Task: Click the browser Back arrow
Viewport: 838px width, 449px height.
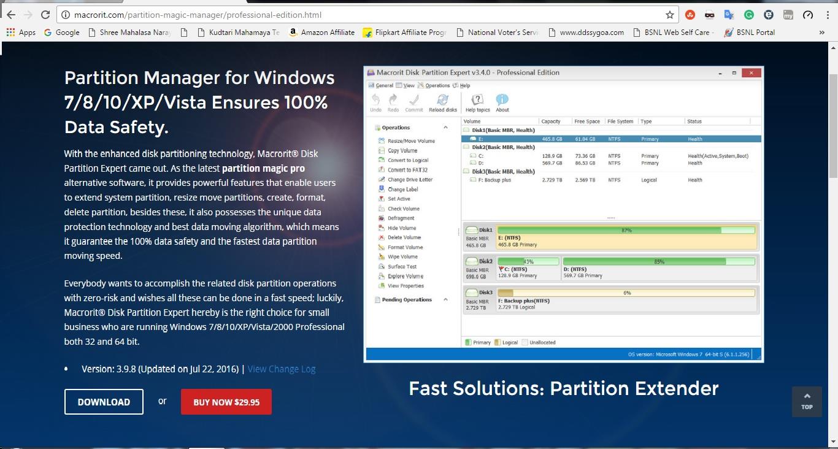Action: pyautogui.click(x=11, y=15)
